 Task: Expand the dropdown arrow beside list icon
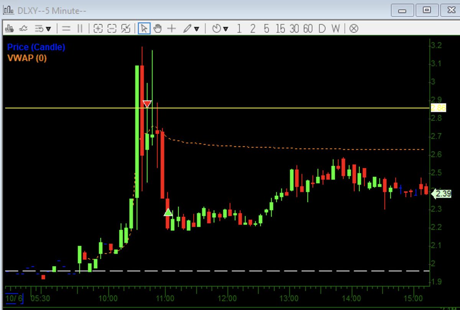click(x=48, y=29)
